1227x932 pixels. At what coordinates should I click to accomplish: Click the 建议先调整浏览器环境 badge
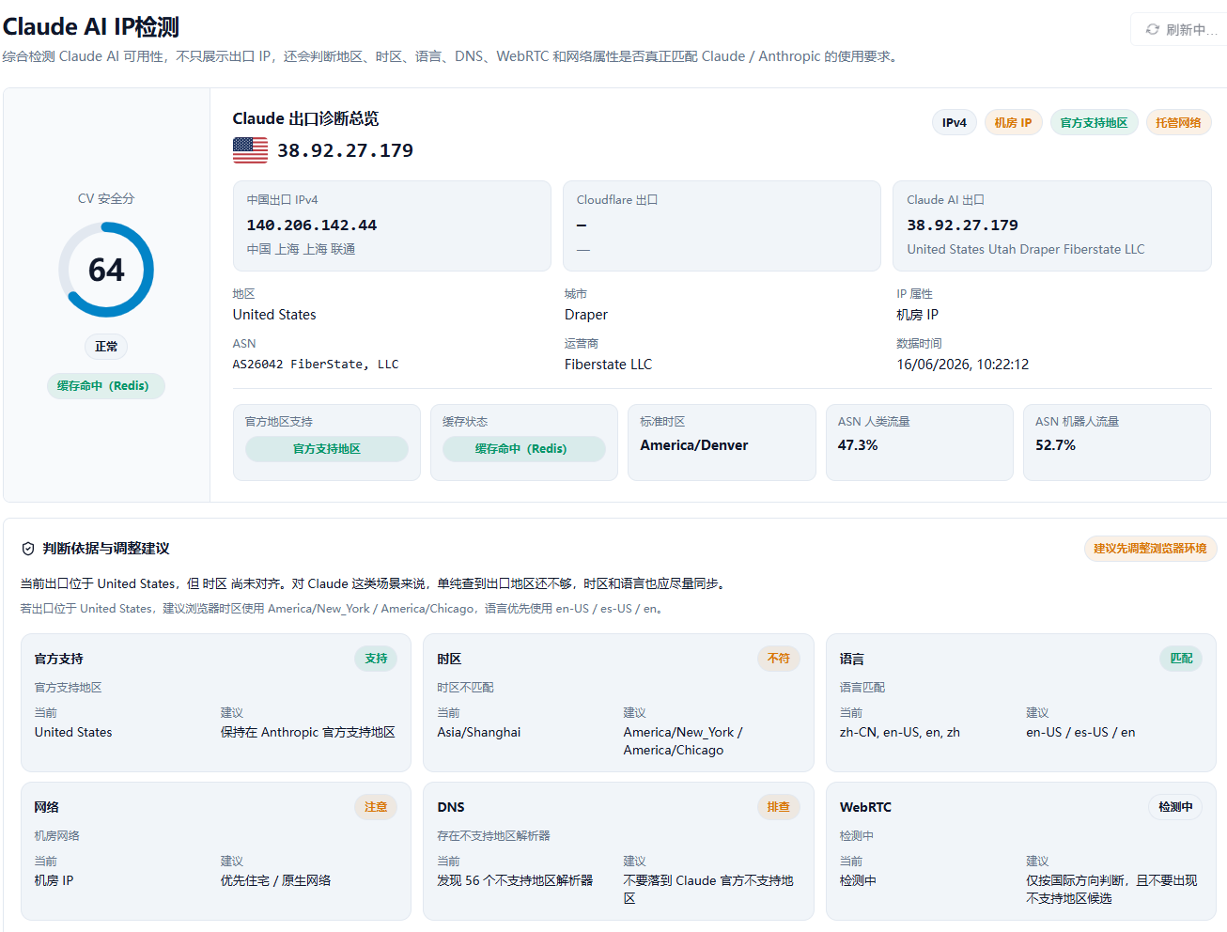coord(1150,549)
